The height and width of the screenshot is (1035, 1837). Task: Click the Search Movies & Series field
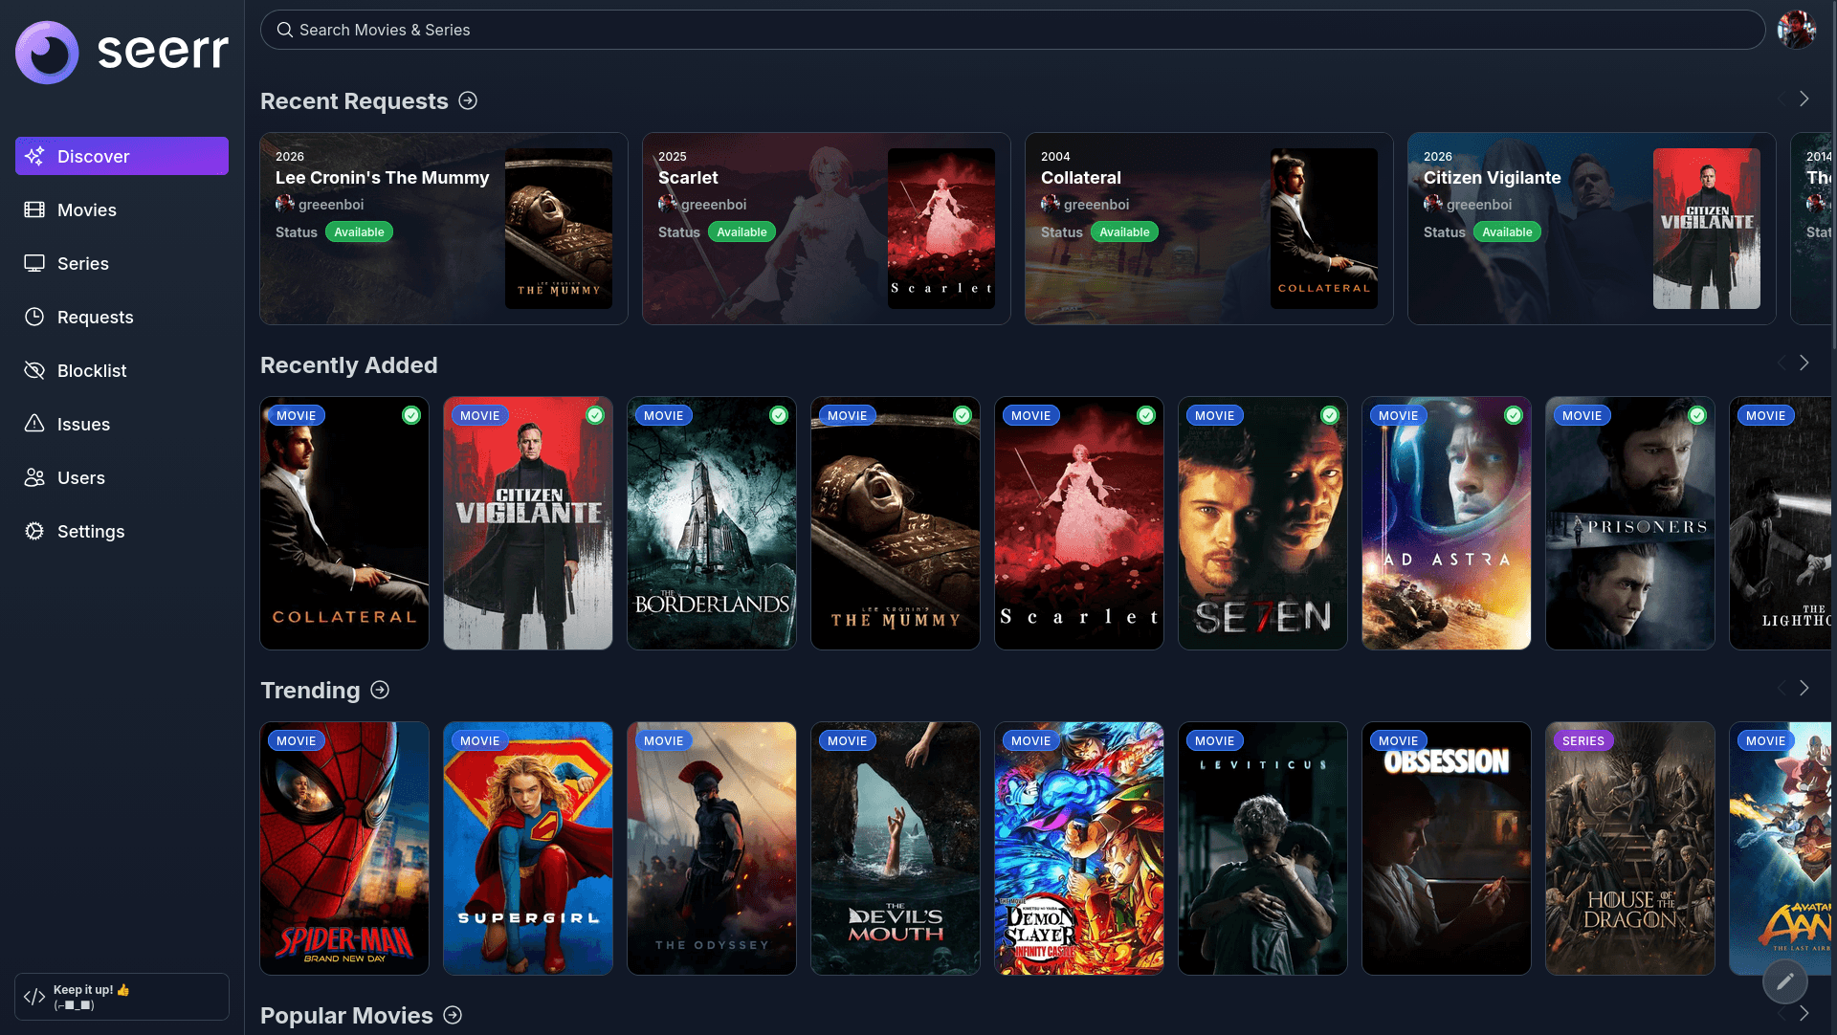click(x=1012, y=30)
